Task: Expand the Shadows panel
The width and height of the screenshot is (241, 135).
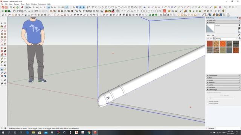Action: [223, 82]
